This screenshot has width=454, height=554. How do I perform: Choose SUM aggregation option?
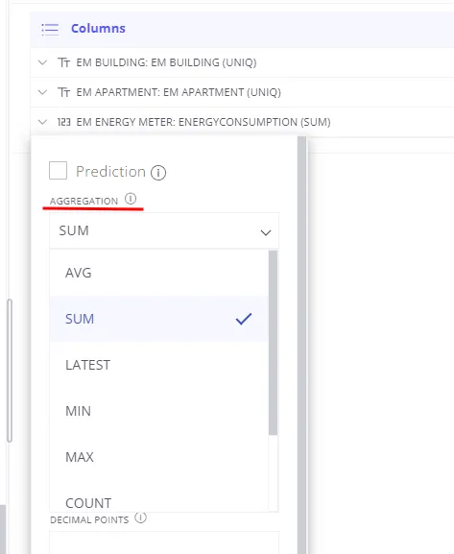(x=159, y=319)
